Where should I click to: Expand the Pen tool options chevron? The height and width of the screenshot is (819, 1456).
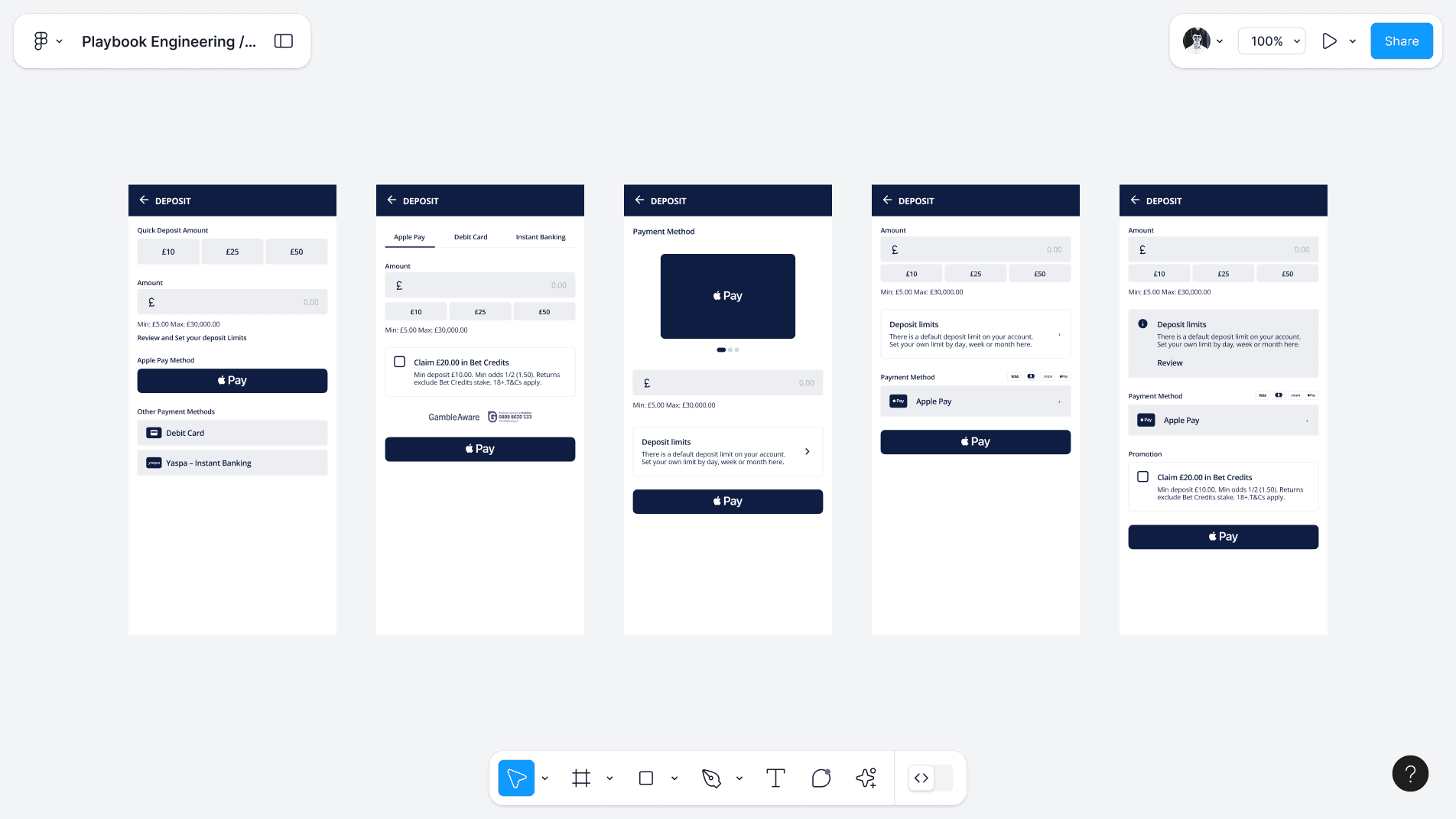click(739, 778)
